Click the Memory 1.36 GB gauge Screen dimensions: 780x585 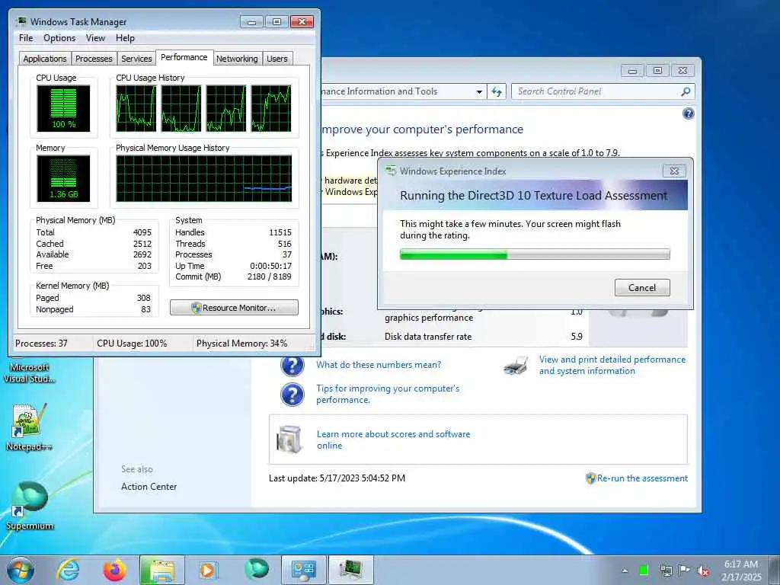point(63,178)
